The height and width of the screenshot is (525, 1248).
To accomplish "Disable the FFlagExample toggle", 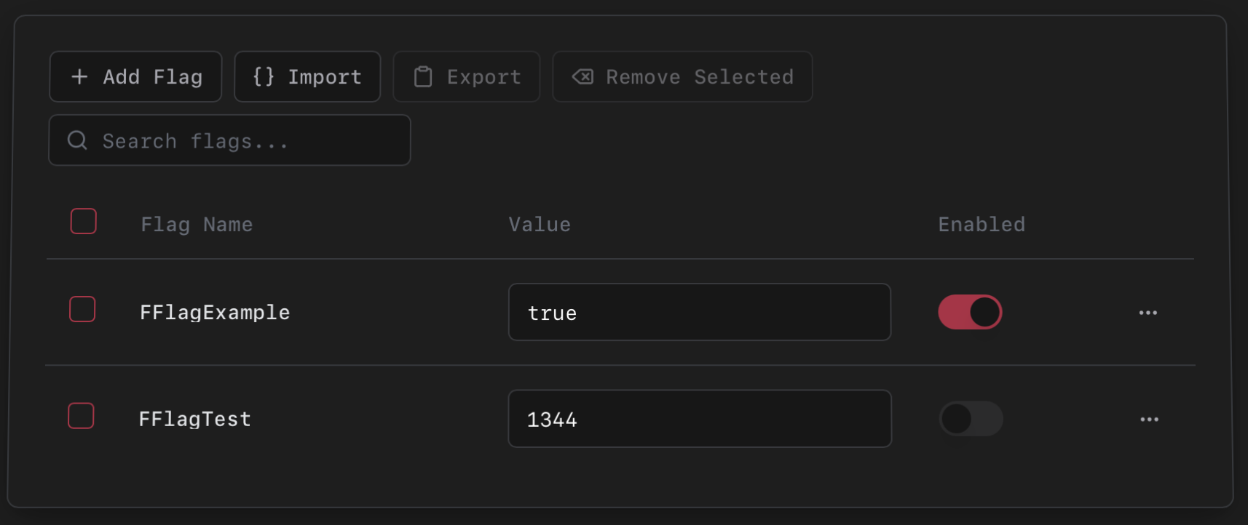I will (x=970, y=312).
